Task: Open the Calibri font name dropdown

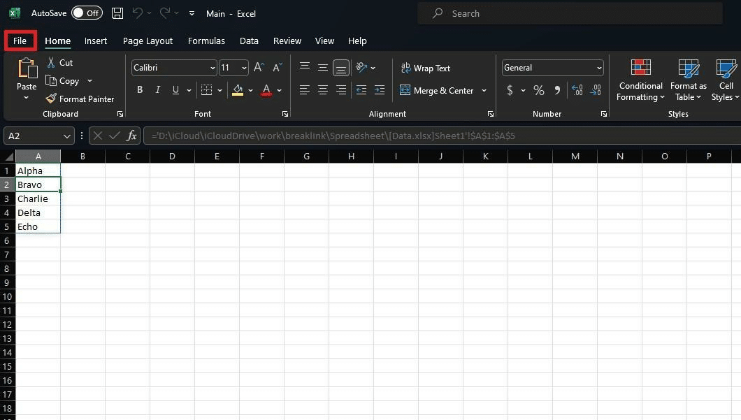Action: point(213,68)
